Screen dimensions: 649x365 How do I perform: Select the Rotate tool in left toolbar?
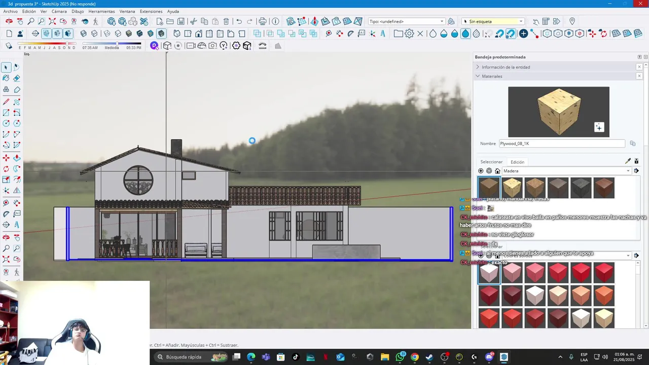(6, 169)
